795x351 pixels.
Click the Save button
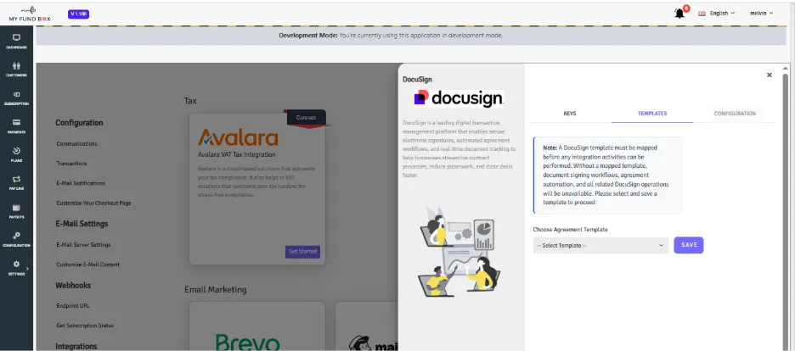pyautogui.click(x=689, y=245)
